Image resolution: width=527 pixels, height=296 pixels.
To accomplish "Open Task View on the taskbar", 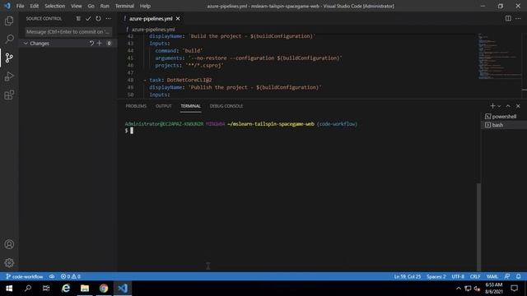I will (x=46, y=289).
